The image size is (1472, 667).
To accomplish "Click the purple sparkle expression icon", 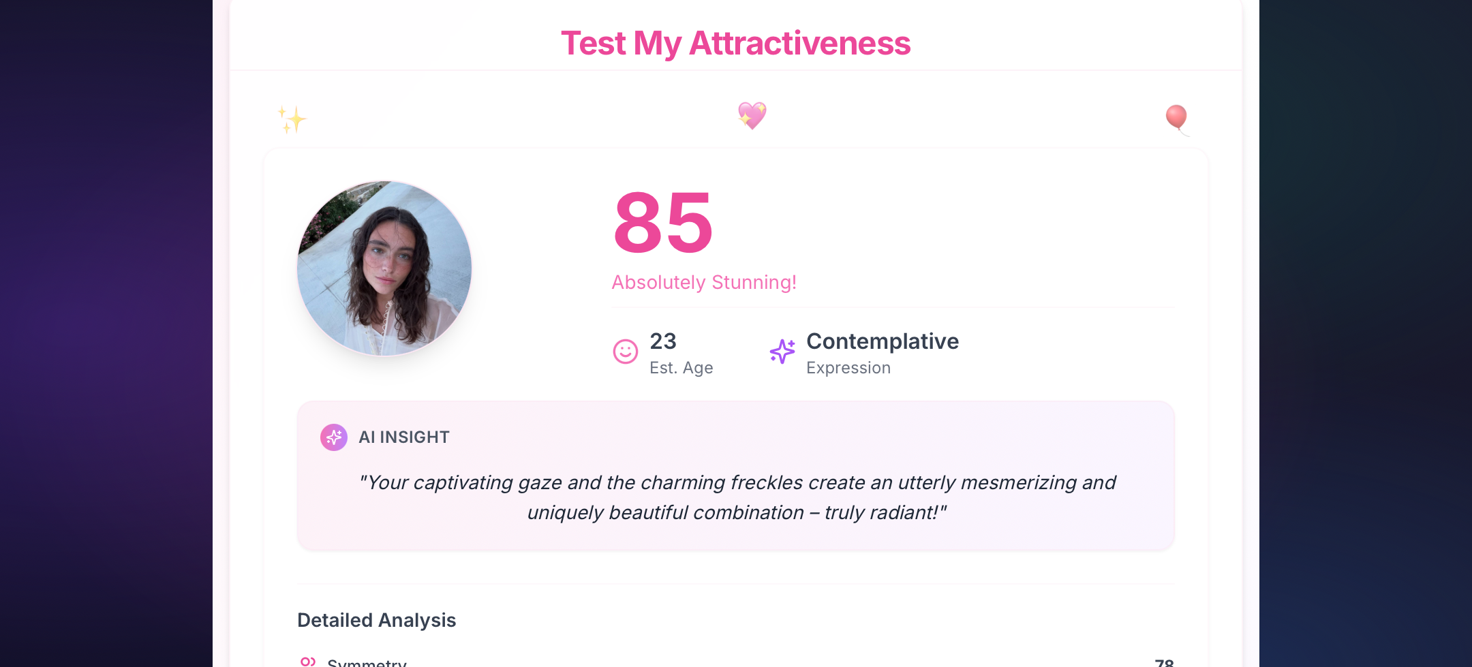I will pos(782,352).
